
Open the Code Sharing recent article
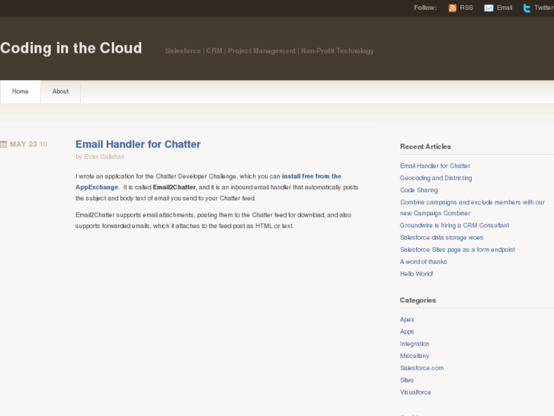[419, 190]
